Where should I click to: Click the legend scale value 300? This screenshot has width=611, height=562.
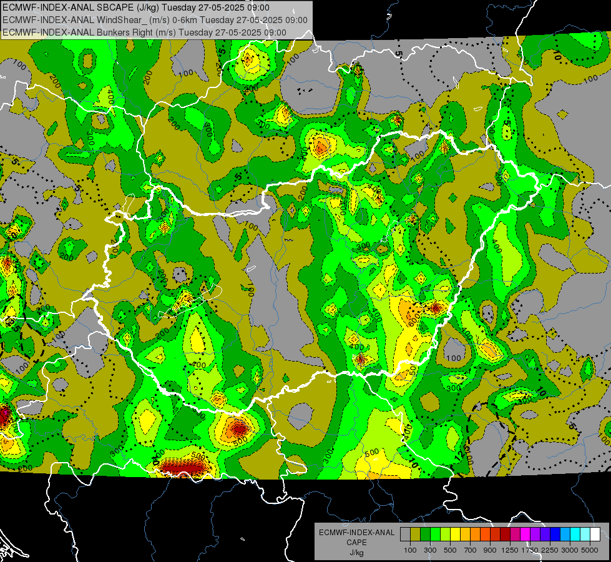click(430, 550)
